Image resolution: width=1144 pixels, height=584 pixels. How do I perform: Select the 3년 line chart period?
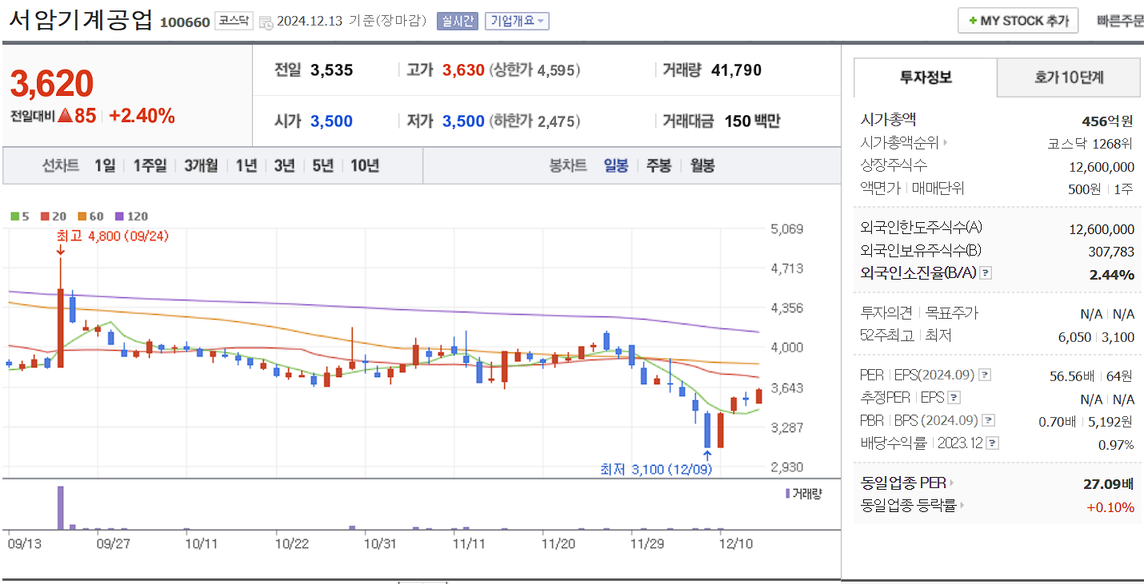284,165
